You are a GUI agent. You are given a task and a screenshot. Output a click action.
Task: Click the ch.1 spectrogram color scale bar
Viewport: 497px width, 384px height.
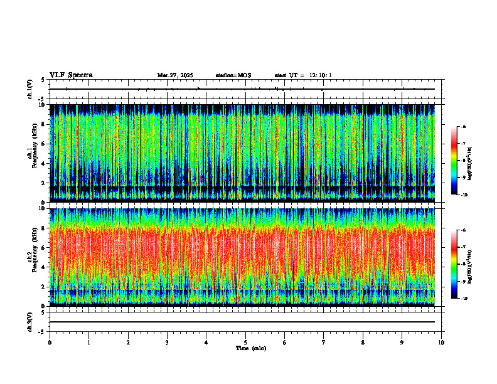pyautogui.click(x=454, y=161)
